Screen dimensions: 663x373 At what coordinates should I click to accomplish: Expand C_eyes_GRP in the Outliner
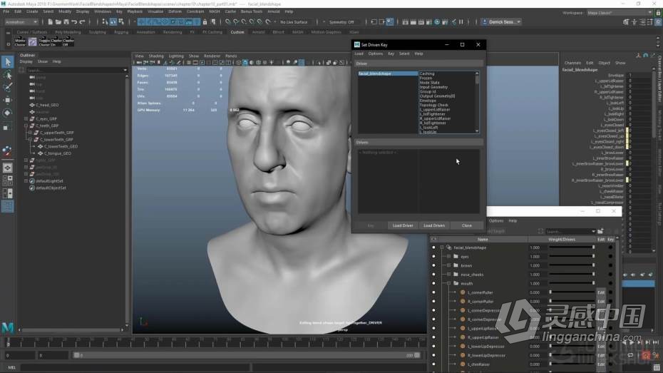pos(26,119)
